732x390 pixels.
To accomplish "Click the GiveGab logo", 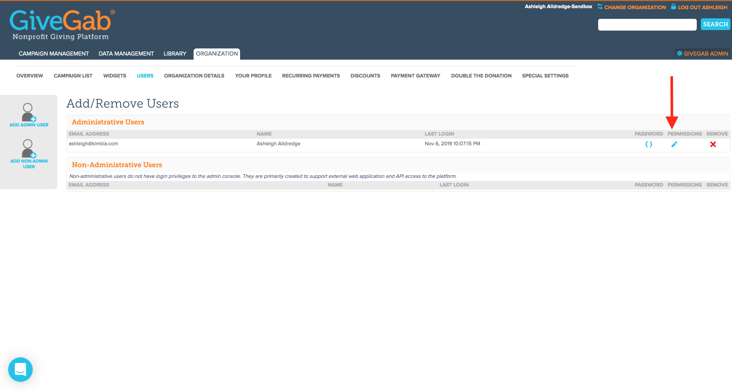I will (62, 25).
